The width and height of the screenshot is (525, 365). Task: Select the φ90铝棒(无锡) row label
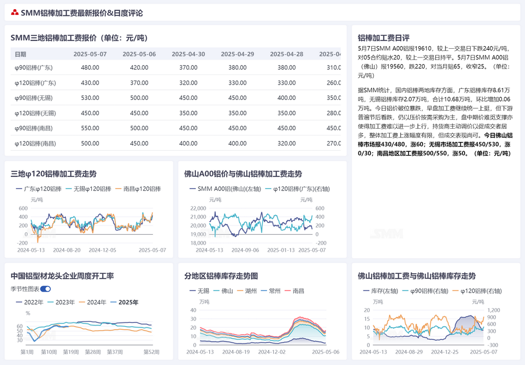(33, 98)
